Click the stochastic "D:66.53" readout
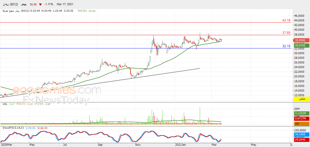Viewport: 310px width, 147px height. (x=43, y=128)
